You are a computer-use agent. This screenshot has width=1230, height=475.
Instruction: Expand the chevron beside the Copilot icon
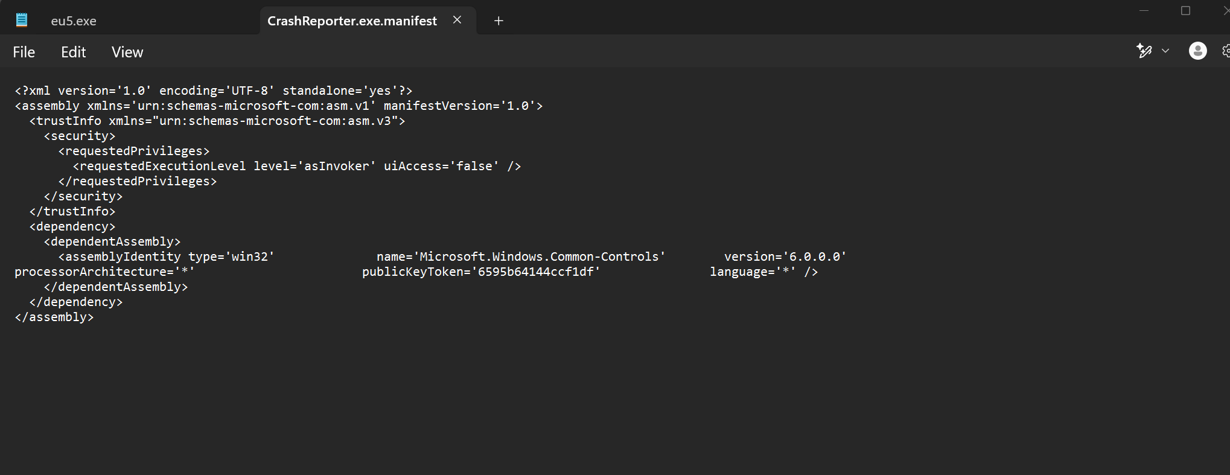point(1165,51)
